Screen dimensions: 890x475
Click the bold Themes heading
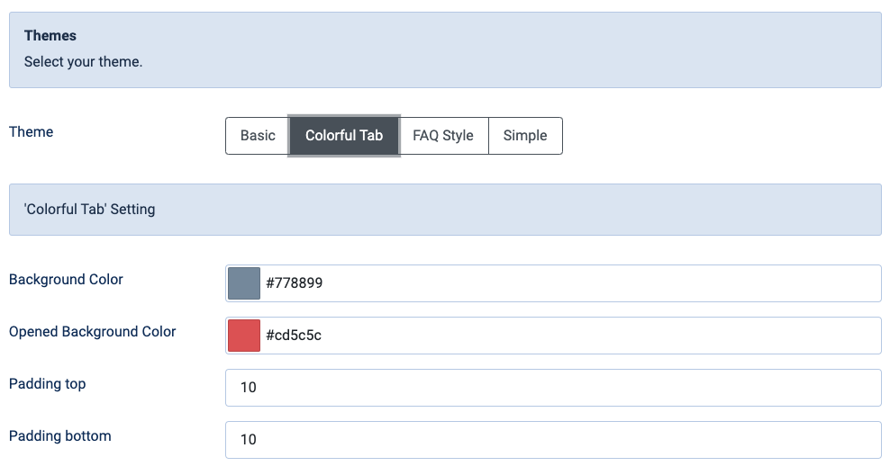(x=50, y=36)
